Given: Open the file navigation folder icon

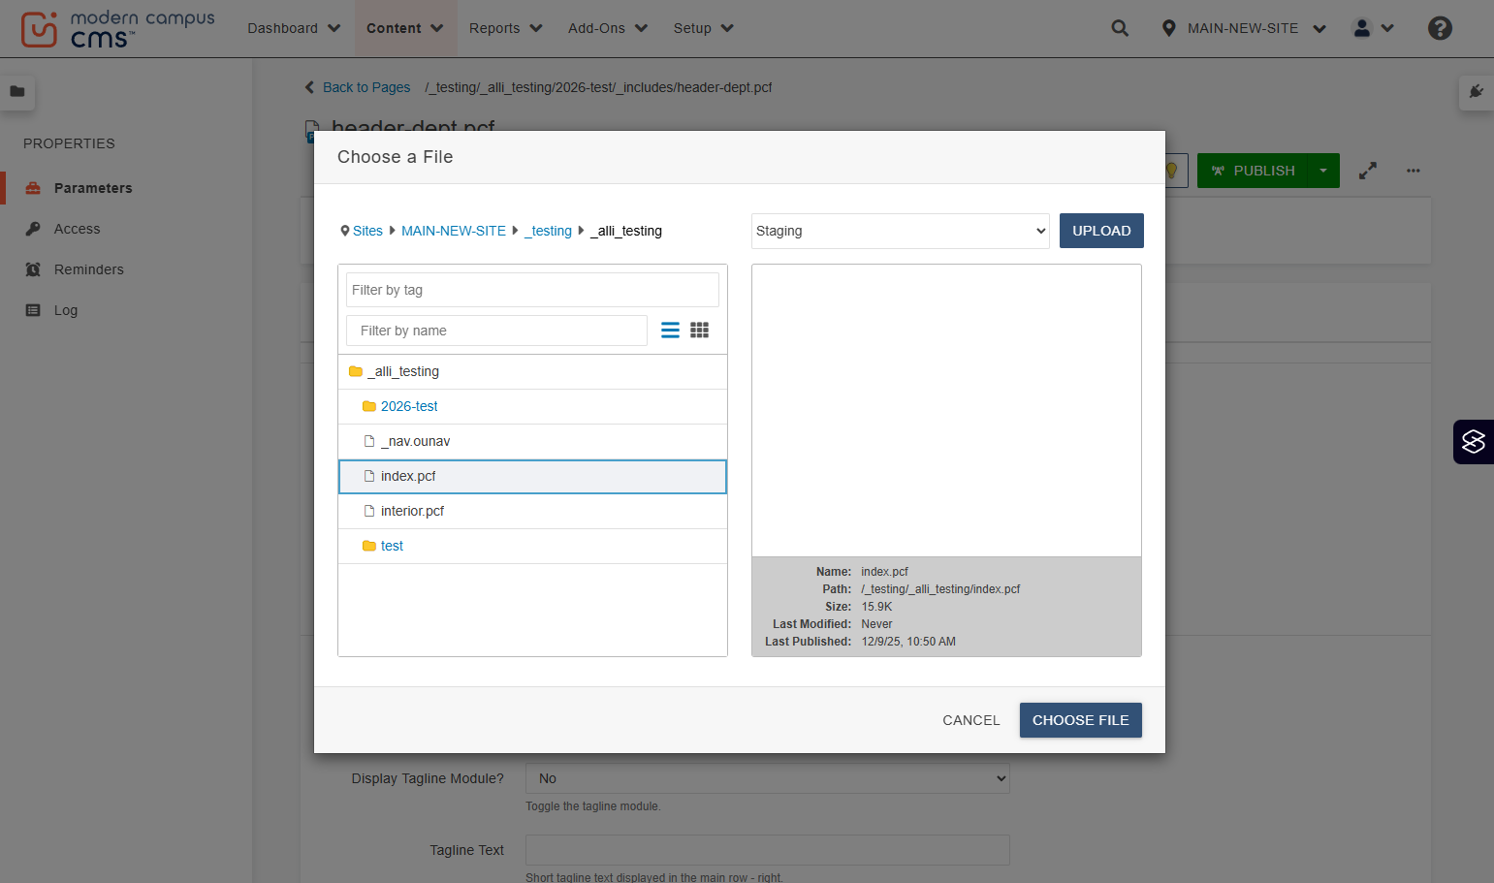Looking at the screenshot, I should (17, 91).
